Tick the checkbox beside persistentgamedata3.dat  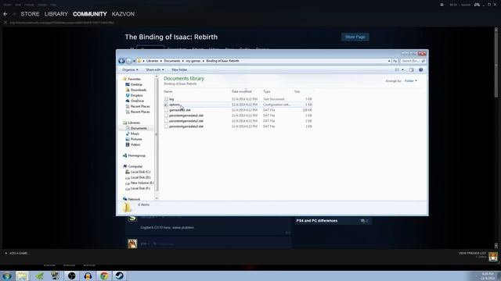pyautogui.click(x=166, y=126)
